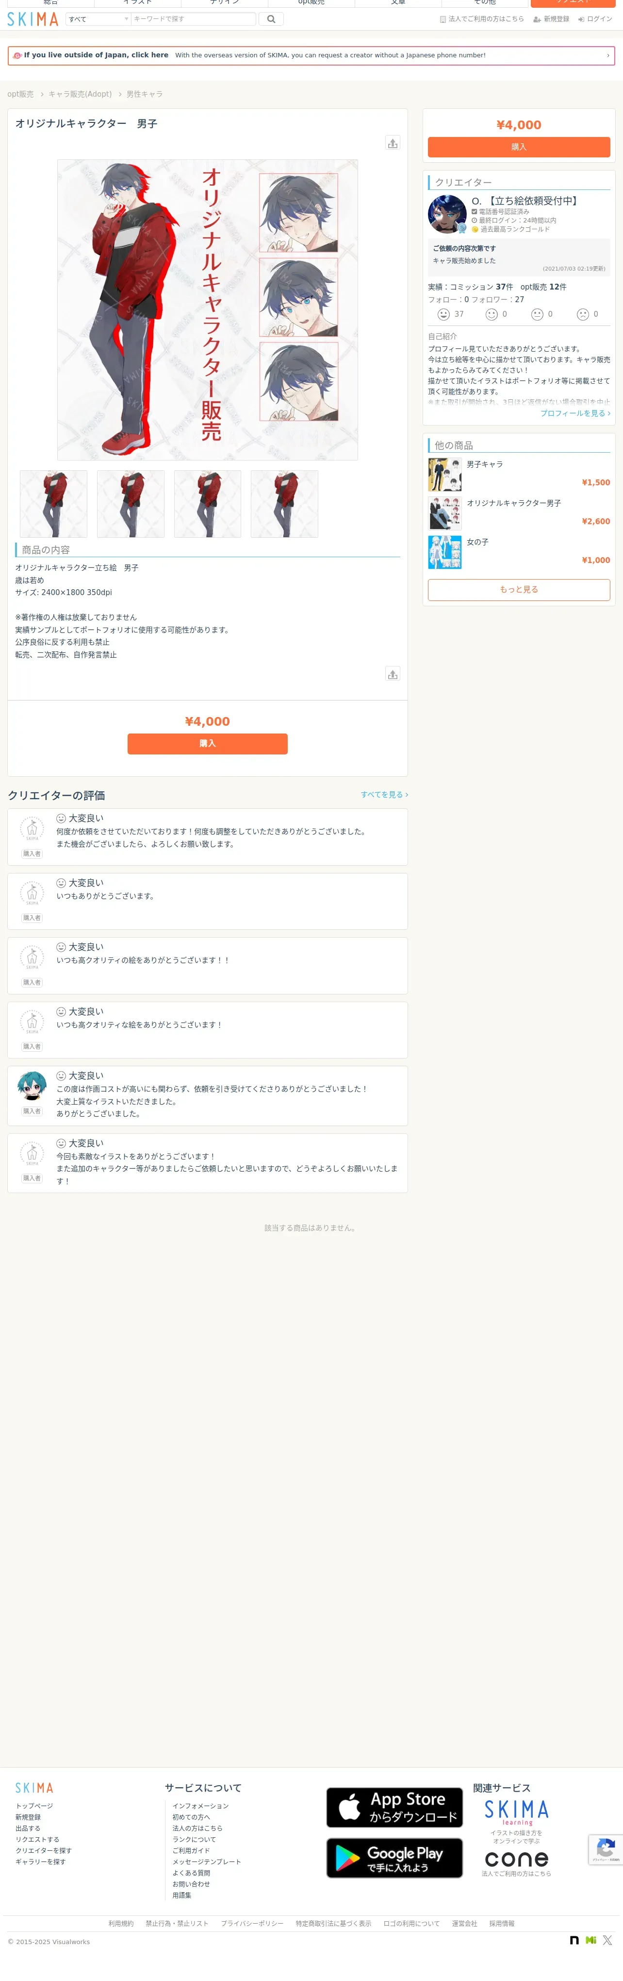
Task: Click the share icon below product description
Action: (x=393, y=674)
